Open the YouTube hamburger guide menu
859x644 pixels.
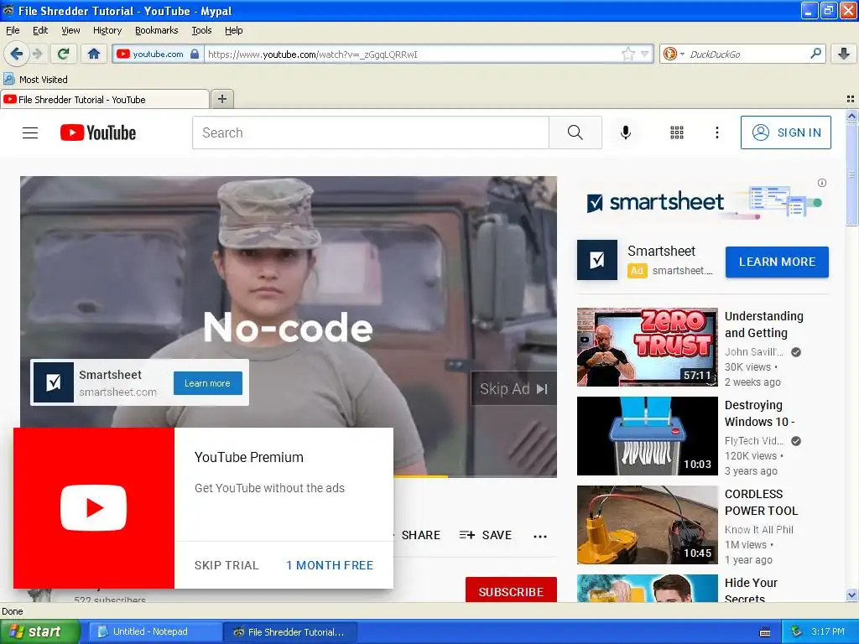coord(30,132)
